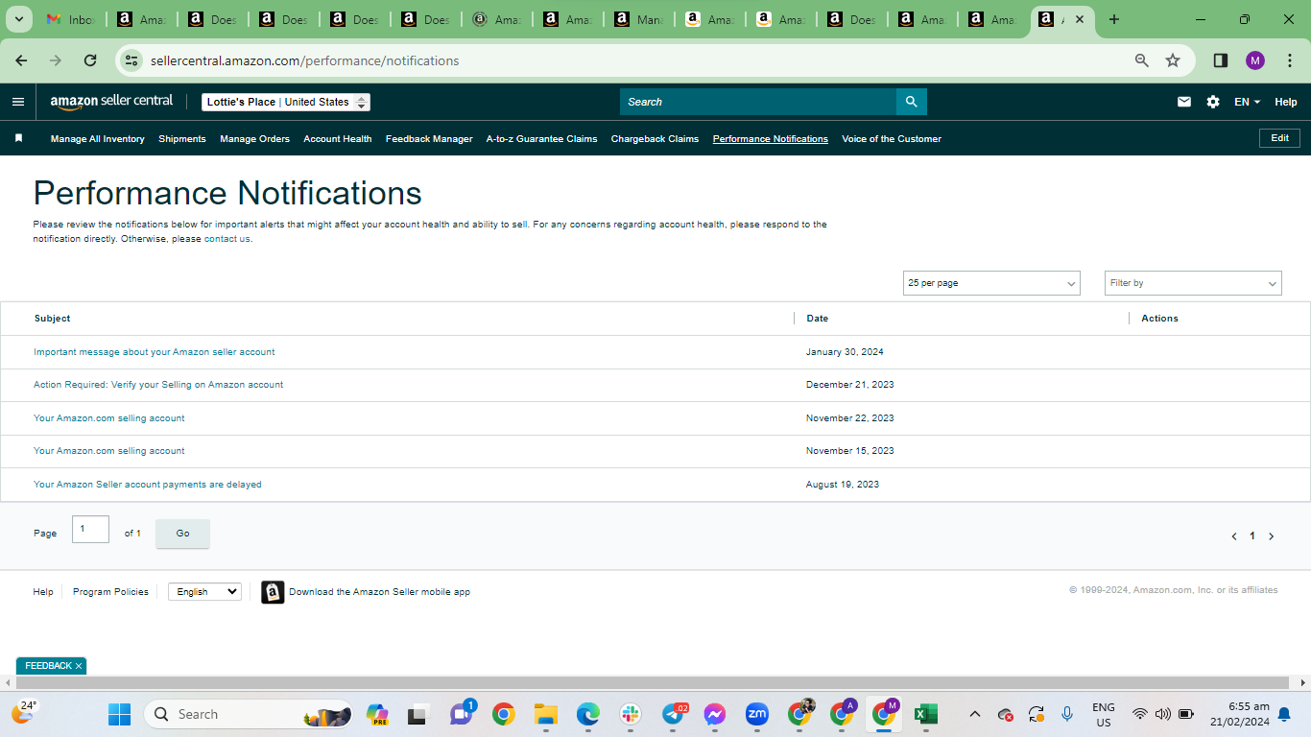1311x737 pixels.
Task: Open A-to-z Guarantee Claims menu item
Action: point(541,139)
